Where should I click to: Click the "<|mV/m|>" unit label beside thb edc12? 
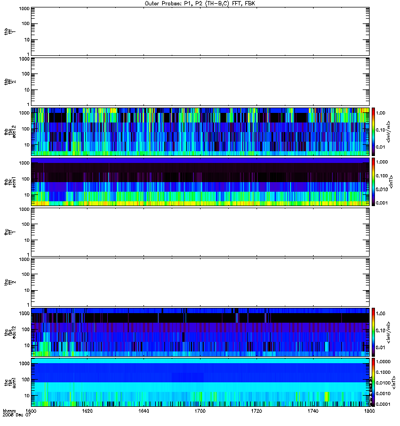pos(388,132)
